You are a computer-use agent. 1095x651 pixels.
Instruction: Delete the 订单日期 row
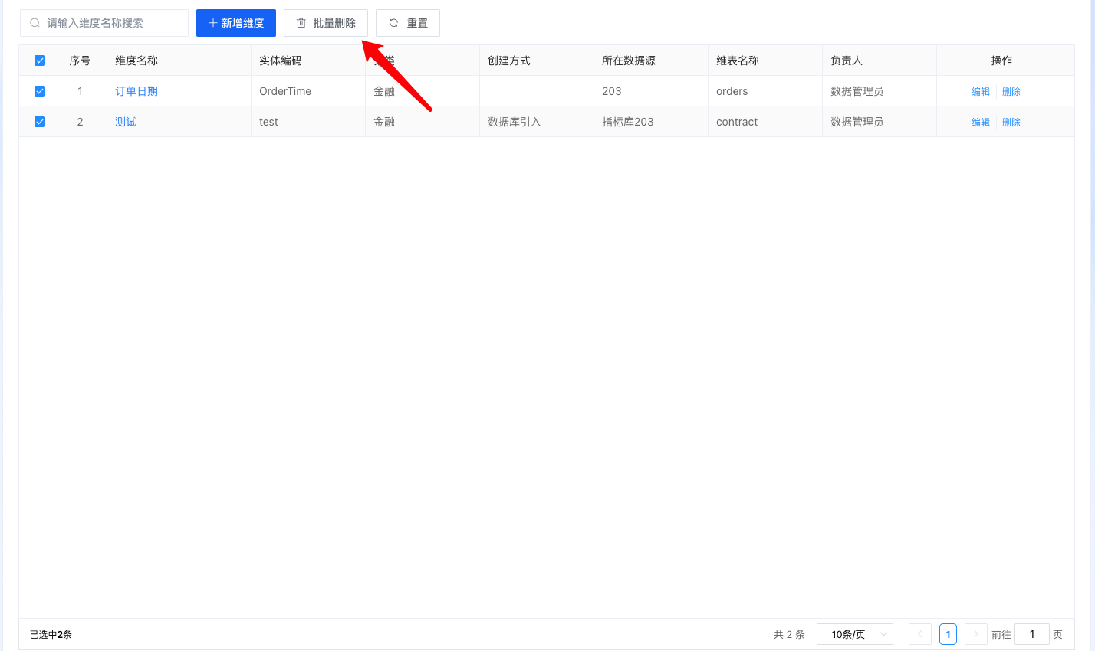point(1011,91)
